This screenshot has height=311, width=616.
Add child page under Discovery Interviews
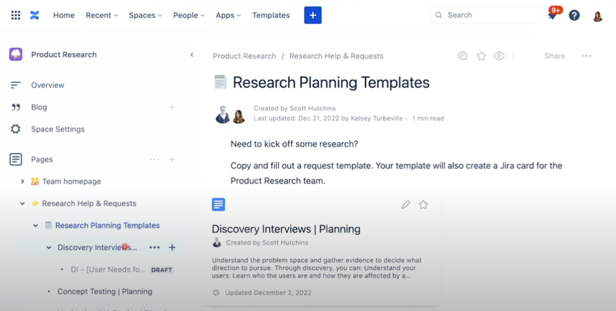tap(172, 248)
